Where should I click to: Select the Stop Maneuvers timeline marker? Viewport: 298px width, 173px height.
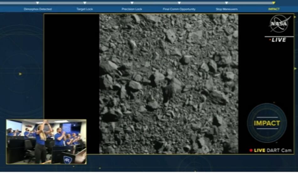click(226, 3)
